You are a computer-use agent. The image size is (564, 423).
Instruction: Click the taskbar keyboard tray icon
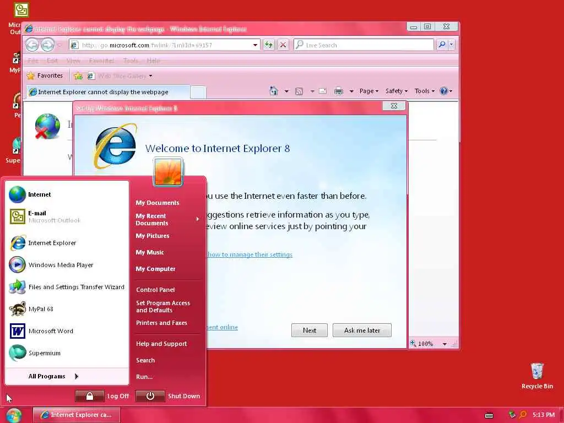tap(489, 415)
